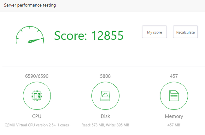Click the 5808 disk score value
The image size is (205, 135).
pyautogui.click(x=105, y=76)
